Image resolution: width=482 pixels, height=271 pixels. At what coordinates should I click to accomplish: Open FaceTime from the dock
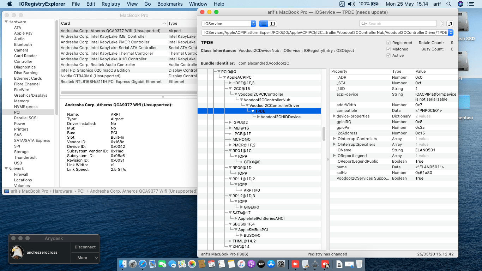tap(162, 264)
